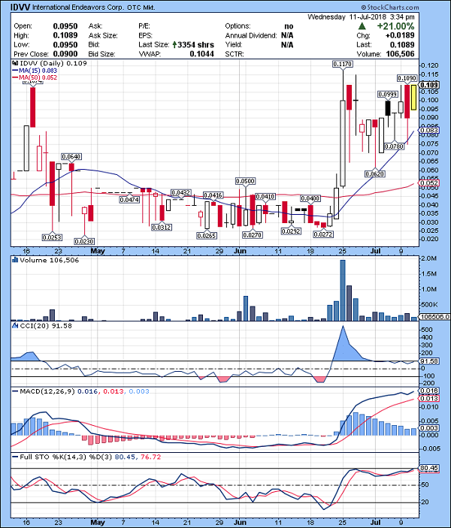The width and height of the screenshot is (451, 528).
Task: Click the 0.0265 low price label
Action: (207, 236)
